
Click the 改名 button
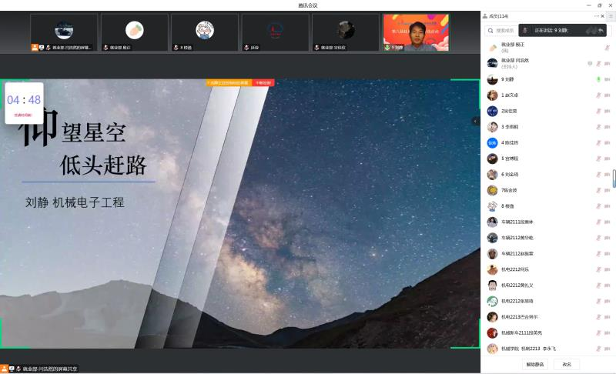click(567, 364)
